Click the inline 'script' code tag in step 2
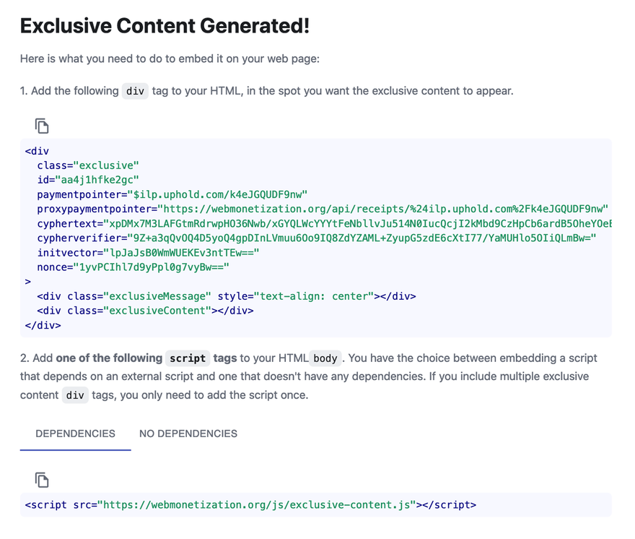The image size is (635, 539). click(x=188, y=358)
